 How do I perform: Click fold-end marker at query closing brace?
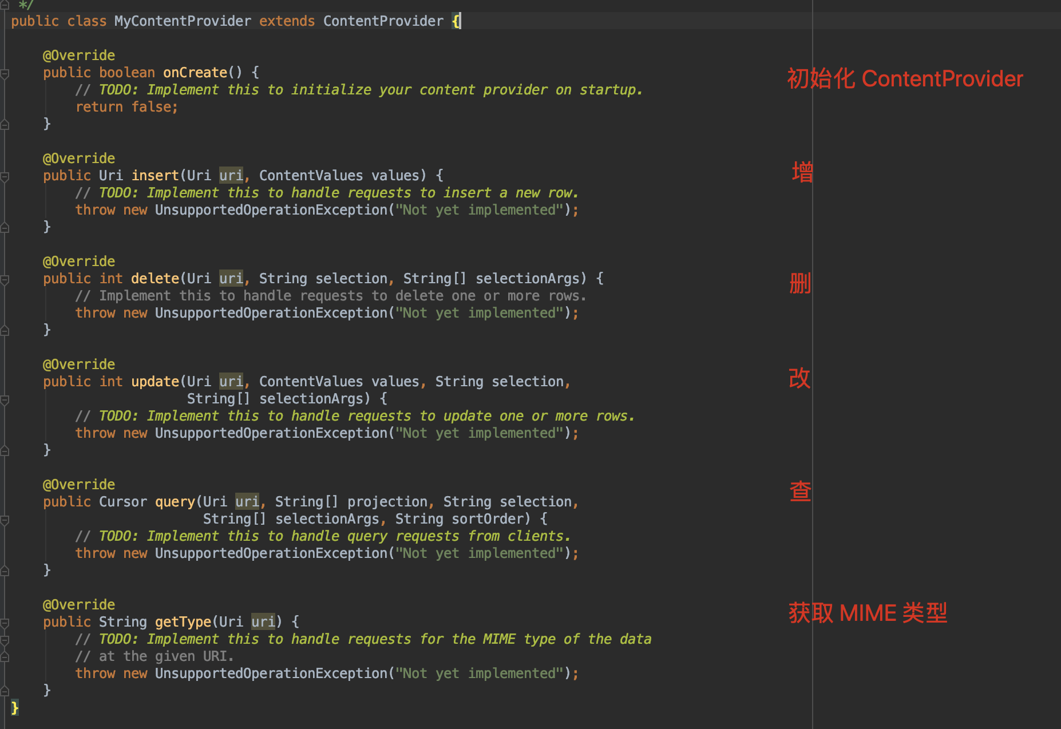click(x=5, y=571)
